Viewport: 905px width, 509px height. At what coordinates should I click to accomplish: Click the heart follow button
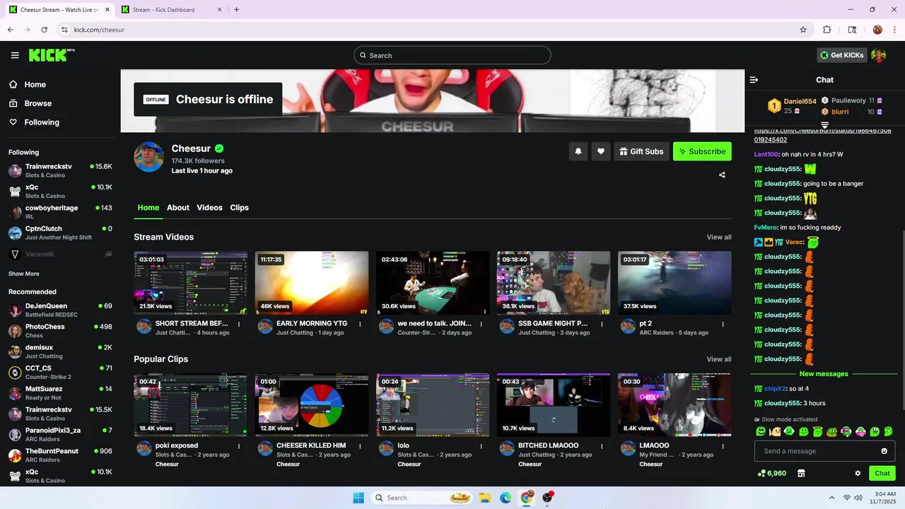601,151
